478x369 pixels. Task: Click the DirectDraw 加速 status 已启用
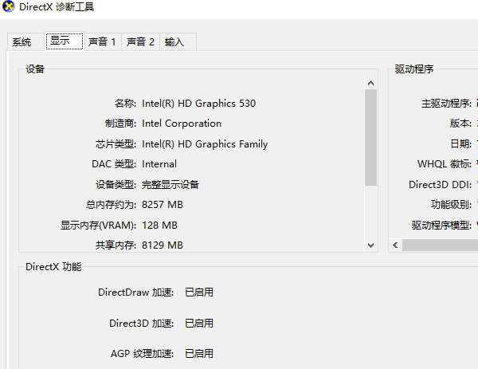click(x=199, y=292)
